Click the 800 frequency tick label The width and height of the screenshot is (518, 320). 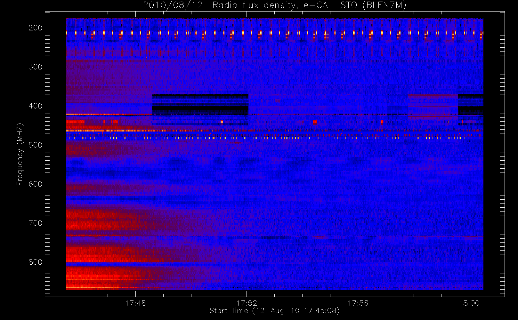(x=35, y=262)
